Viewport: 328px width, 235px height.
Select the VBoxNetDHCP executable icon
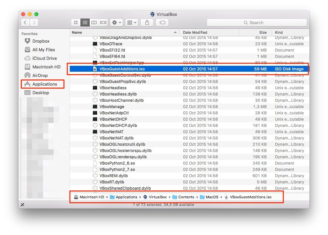95,119
